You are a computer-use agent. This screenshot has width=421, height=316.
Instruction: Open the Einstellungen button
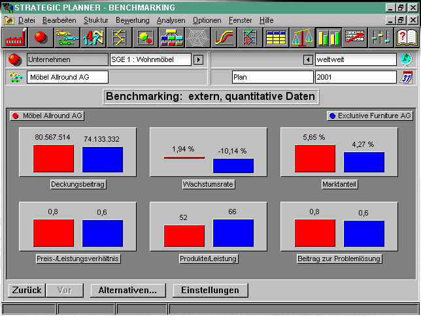coord(210,291)
